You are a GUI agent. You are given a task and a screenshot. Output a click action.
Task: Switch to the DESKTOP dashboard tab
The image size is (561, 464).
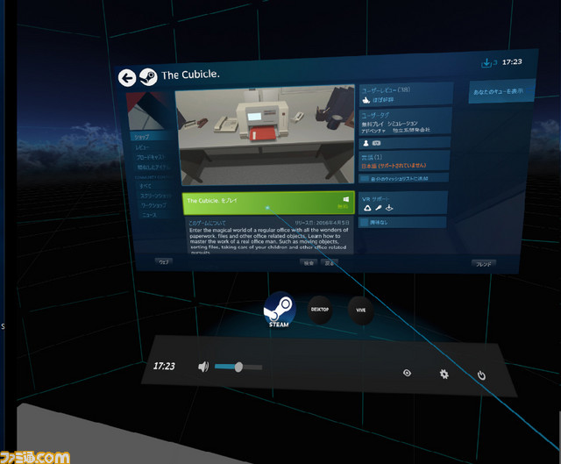(x=319, y=310)
